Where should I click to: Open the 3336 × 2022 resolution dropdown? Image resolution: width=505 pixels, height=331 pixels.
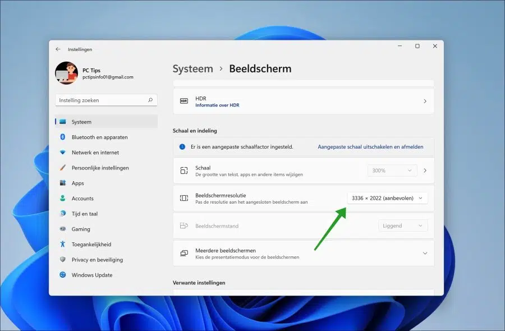tap(387, 198)
